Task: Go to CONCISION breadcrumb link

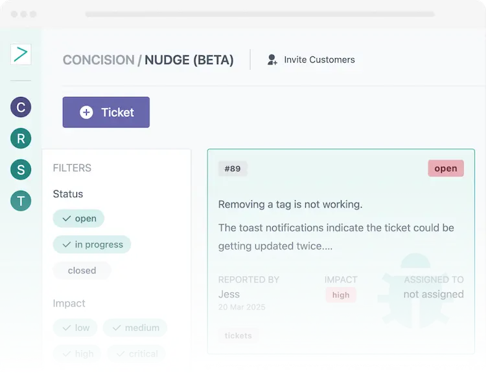Action: pos(98,60)
